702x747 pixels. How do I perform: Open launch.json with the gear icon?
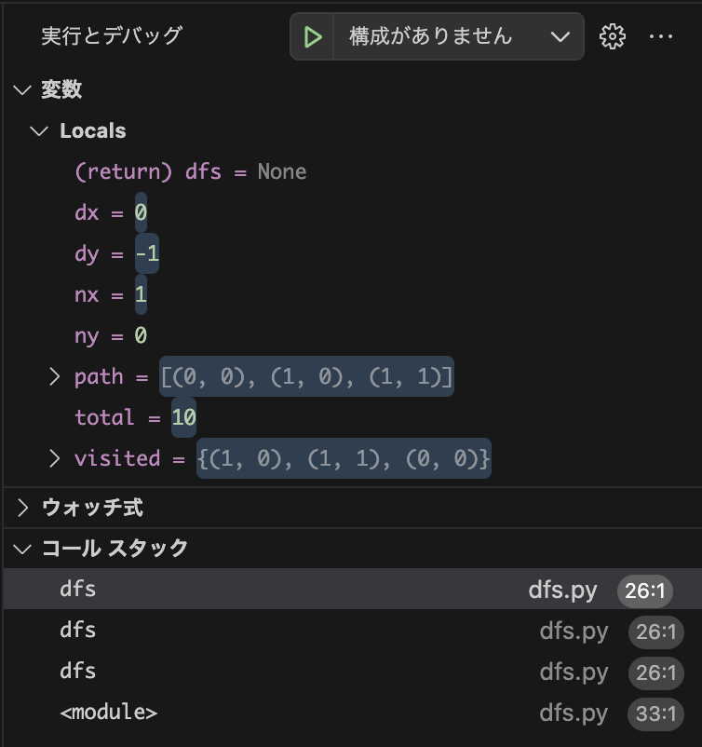[612, 36]
